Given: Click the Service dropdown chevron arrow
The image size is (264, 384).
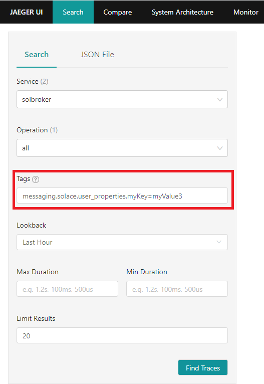Looking at the screenshot, I should click(x=220, y=99).
